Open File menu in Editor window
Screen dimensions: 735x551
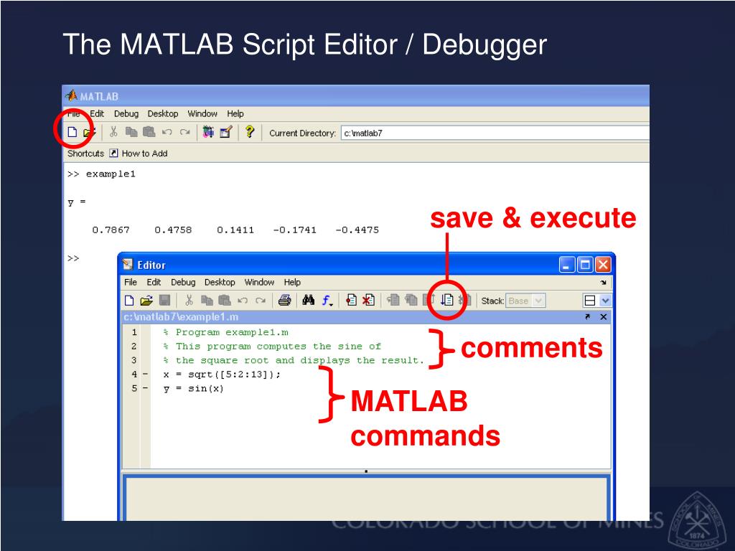(x=131, y=282)
